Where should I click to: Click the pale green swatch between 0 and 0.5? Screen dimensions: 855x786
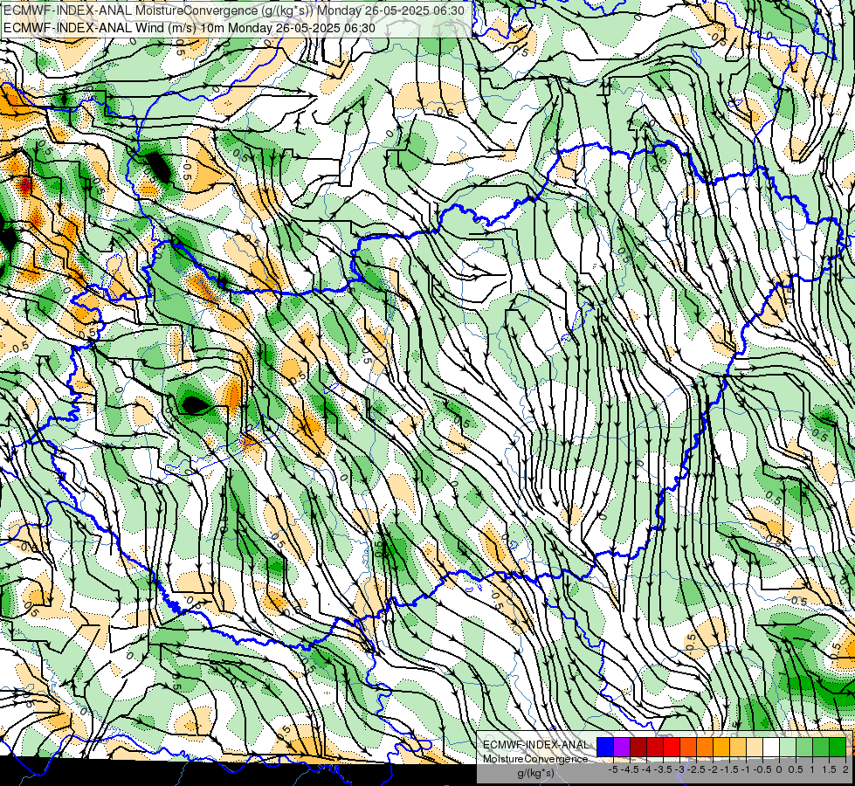coord(788,747)
